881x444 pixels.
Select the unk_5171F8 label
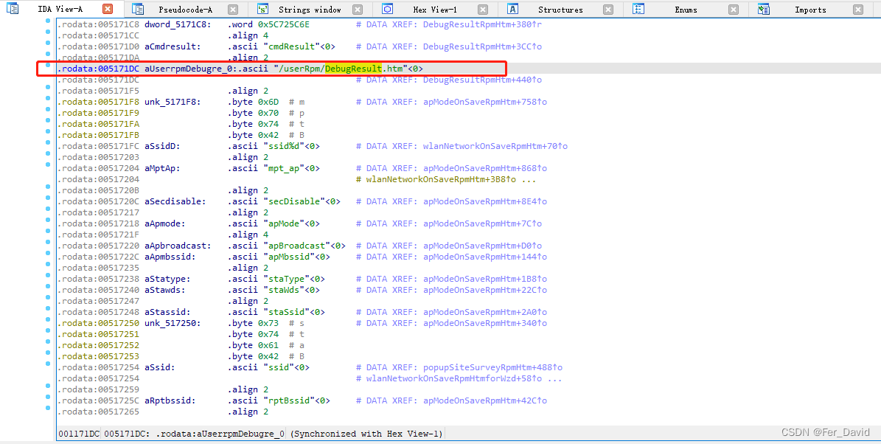[x=173, y=102]
